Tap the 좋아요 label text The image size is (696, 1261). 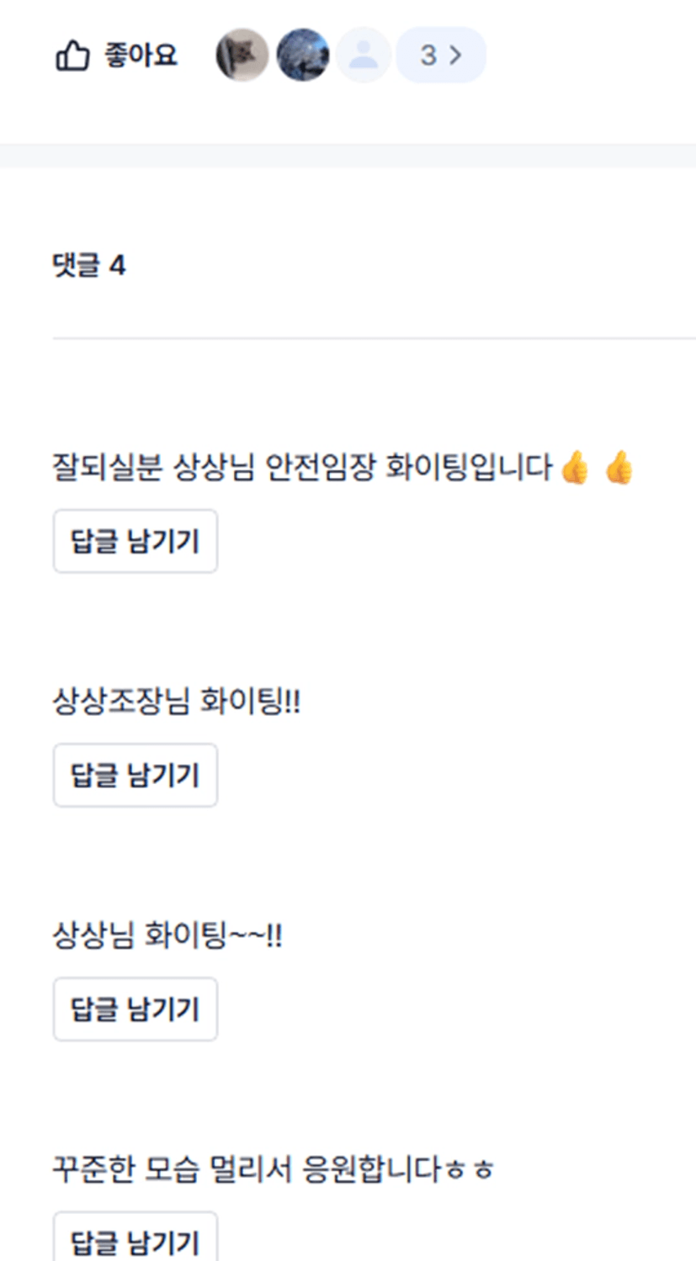coord(141,56)
